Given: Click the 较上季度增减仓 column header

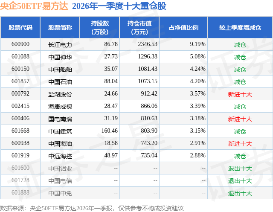Looking at the screenshot, I should 240,27.
